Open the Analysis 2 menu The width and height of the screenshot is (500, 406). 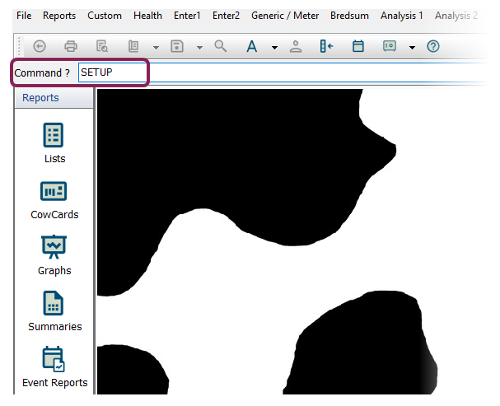click(456, 16)
